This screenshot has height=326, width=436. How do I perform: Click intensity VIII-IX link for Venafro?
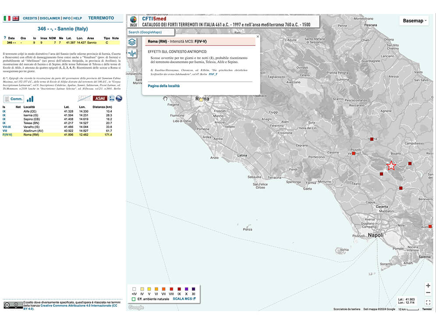pos(7,127)
